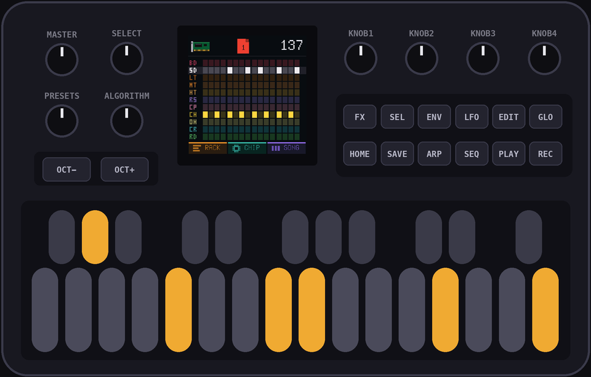Open the CHIP tab
The width and height of the screenshot is (591, 377).
tap(247, 148)
